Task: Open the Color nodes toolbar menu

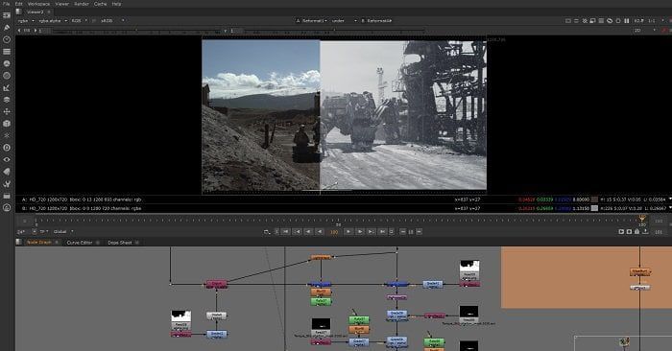Action: point(7,63)
